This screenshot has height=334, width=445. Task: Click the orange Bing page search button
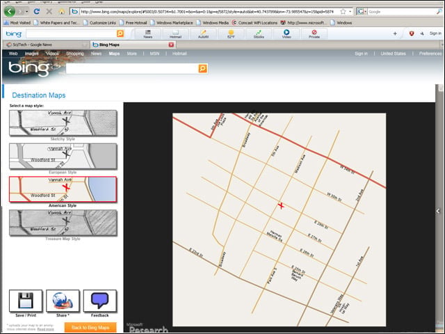pos(202,68)
